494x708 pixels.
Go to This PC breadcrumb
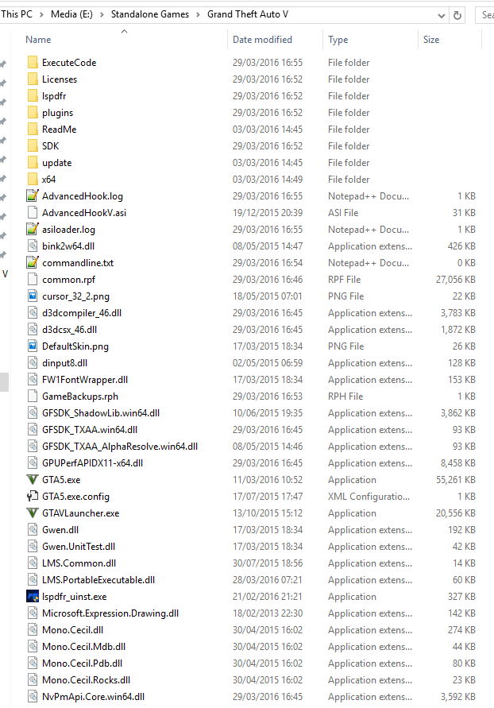[17, 14]
